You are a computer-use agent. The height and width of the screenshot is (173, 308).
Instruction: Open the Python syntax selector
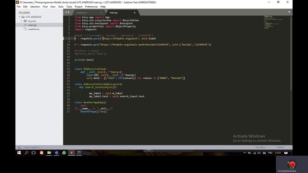tap(281, 148)
